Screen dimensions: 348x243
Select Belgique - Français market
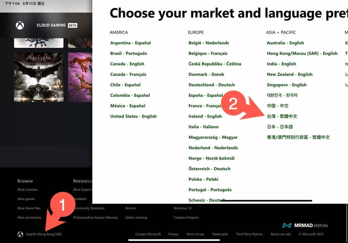click(x=208, y=53)
